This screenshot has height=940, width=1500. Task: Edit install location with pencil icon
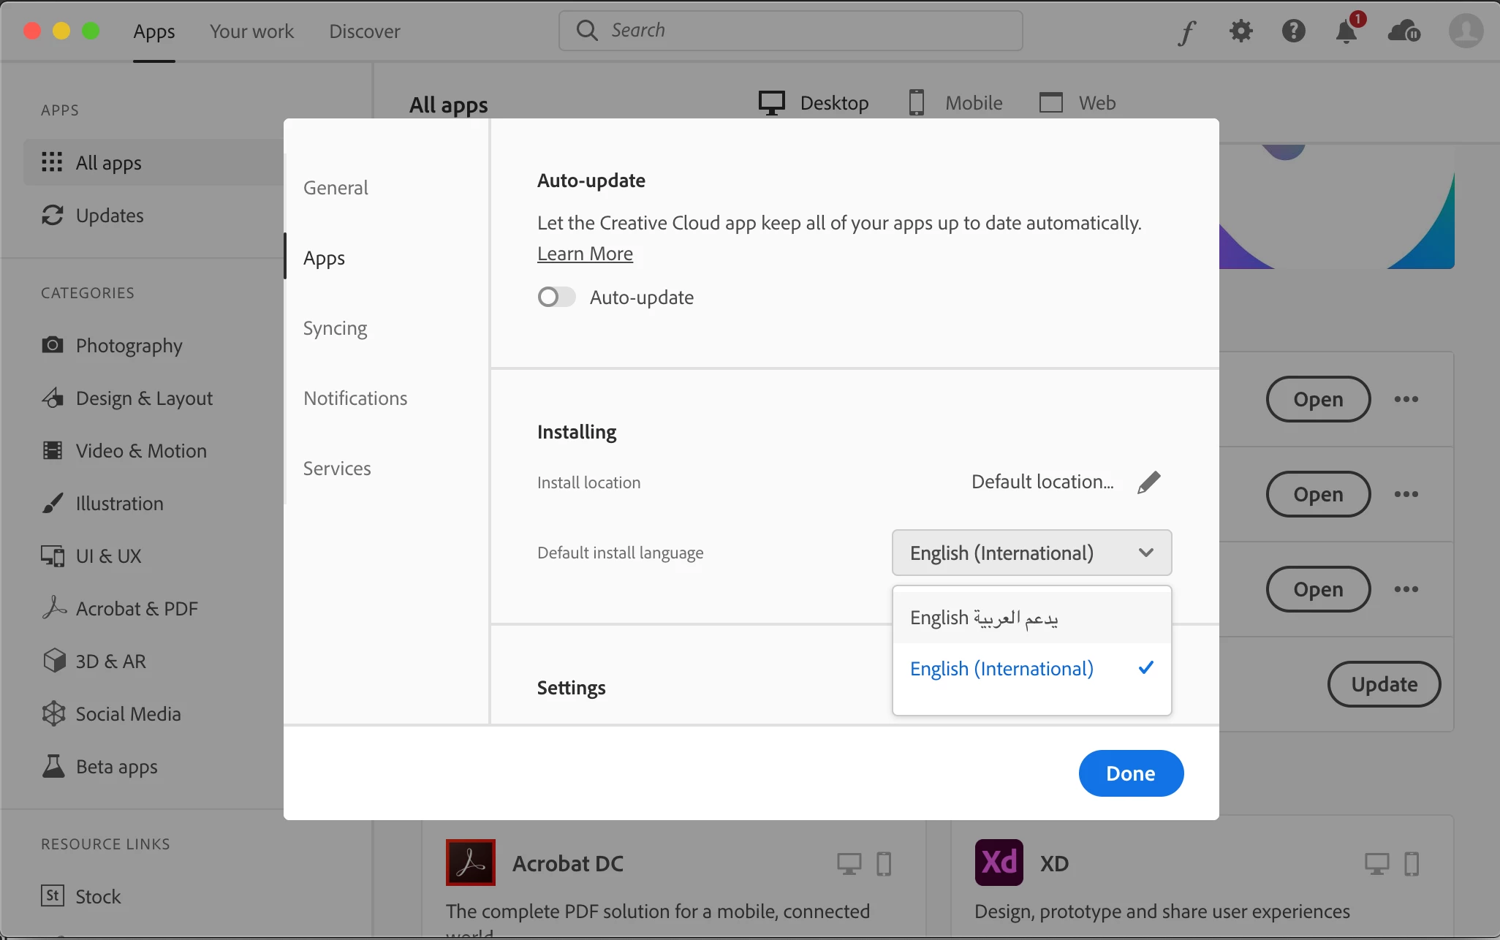click(1148, 482)
